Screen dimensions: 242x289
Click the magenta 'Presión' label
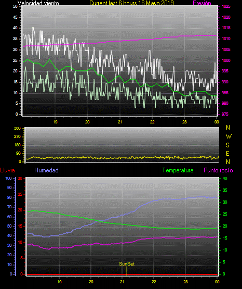[x=202, y=3]
